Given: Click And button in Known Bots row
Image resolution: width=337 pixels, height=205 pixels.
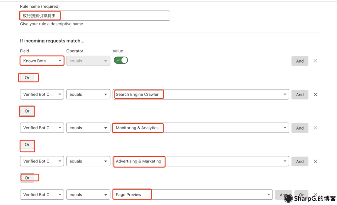Looking at the screenshot, I should click(299, 61).
